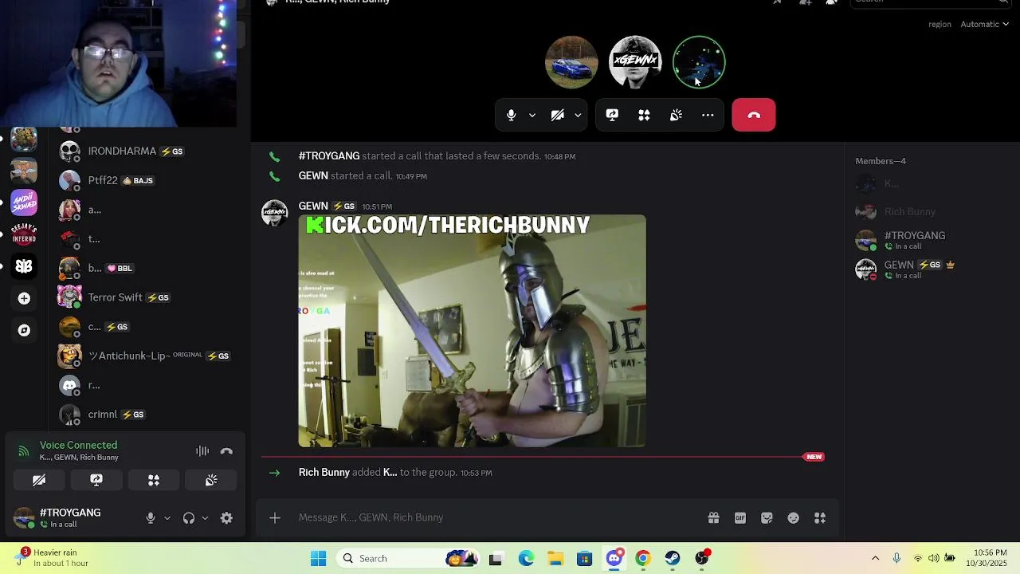Open Windows Start menu

319,558
